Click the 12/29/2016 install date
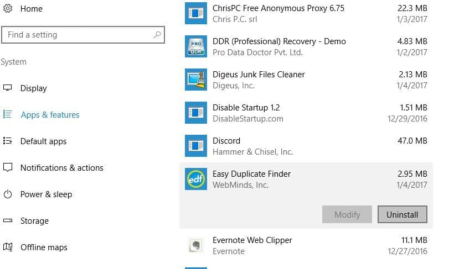Screen dimensions: 454x269 point(407,119)
